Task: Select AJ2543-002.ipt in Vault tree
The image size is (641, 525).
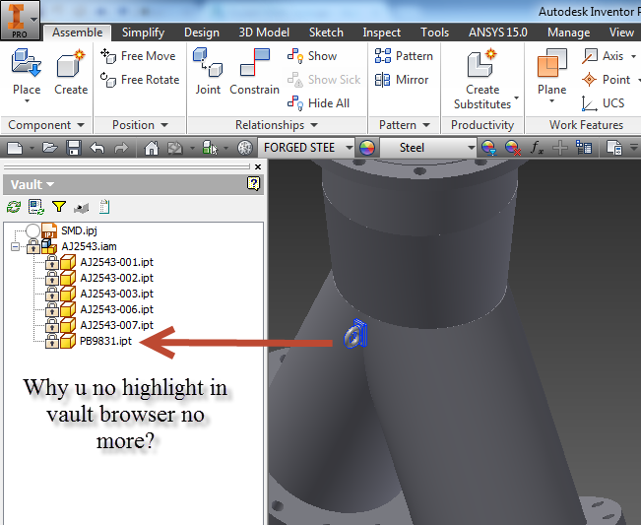Action: point(116,278)
